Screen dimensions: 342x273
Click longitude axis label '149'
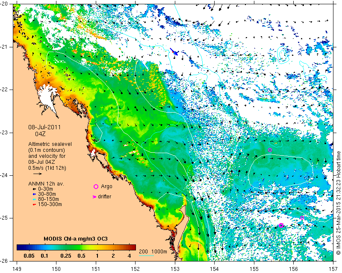tap(17, 269)
